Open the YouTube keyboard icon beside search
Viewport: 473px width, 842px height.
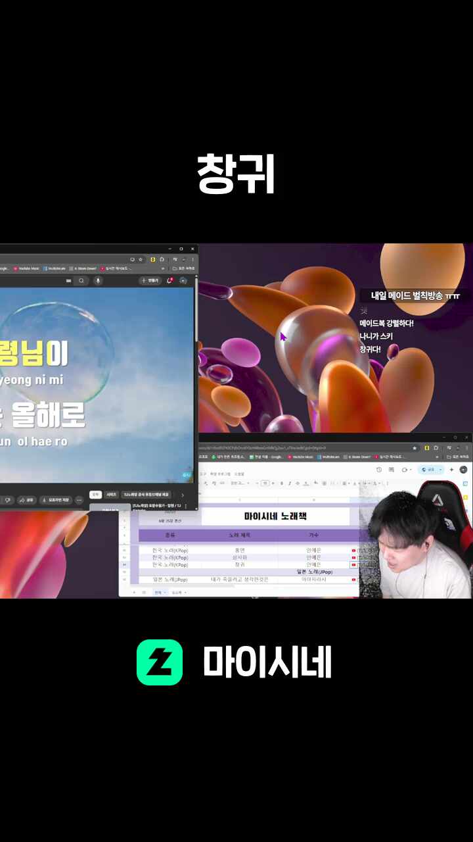69,281
